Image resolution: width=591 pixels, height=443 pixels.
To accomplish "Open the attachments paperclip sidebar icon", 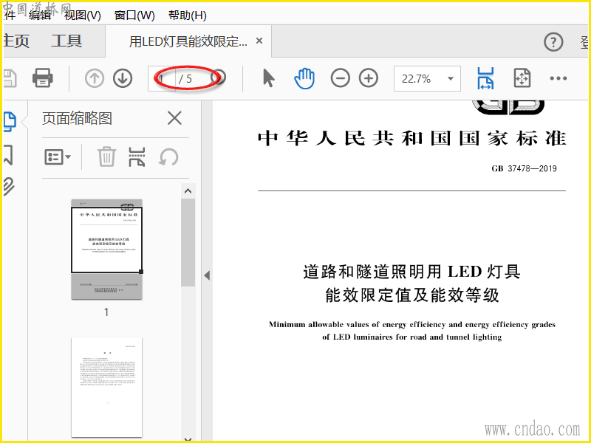I will pos(8,186).
